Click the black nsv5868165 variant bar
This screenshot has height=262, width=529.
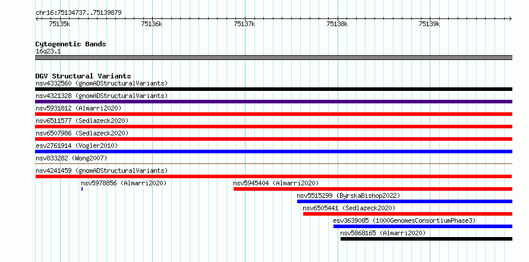coord(426,239)
